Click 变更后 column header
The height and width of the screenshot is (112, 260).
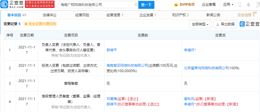220,35
